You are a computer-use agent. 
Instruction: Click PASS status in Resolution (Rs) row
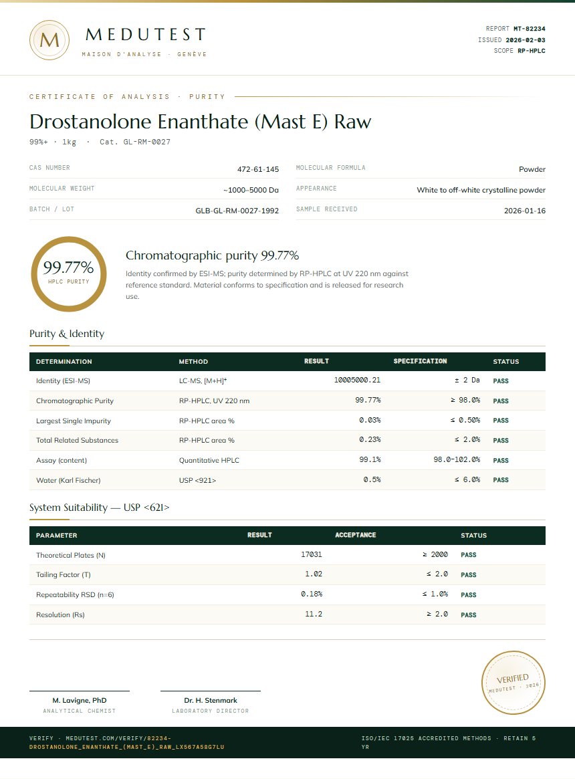pos(468,615)
